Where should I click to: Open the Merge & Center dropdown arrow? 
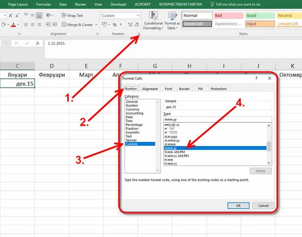click(96, 25)
